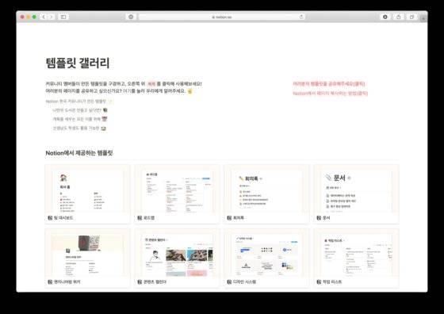Open '나만의 도서관 만들고 싶다면?' link
Image resolution: width=444 pixels, height=314 pixels.
coord(77,110)
